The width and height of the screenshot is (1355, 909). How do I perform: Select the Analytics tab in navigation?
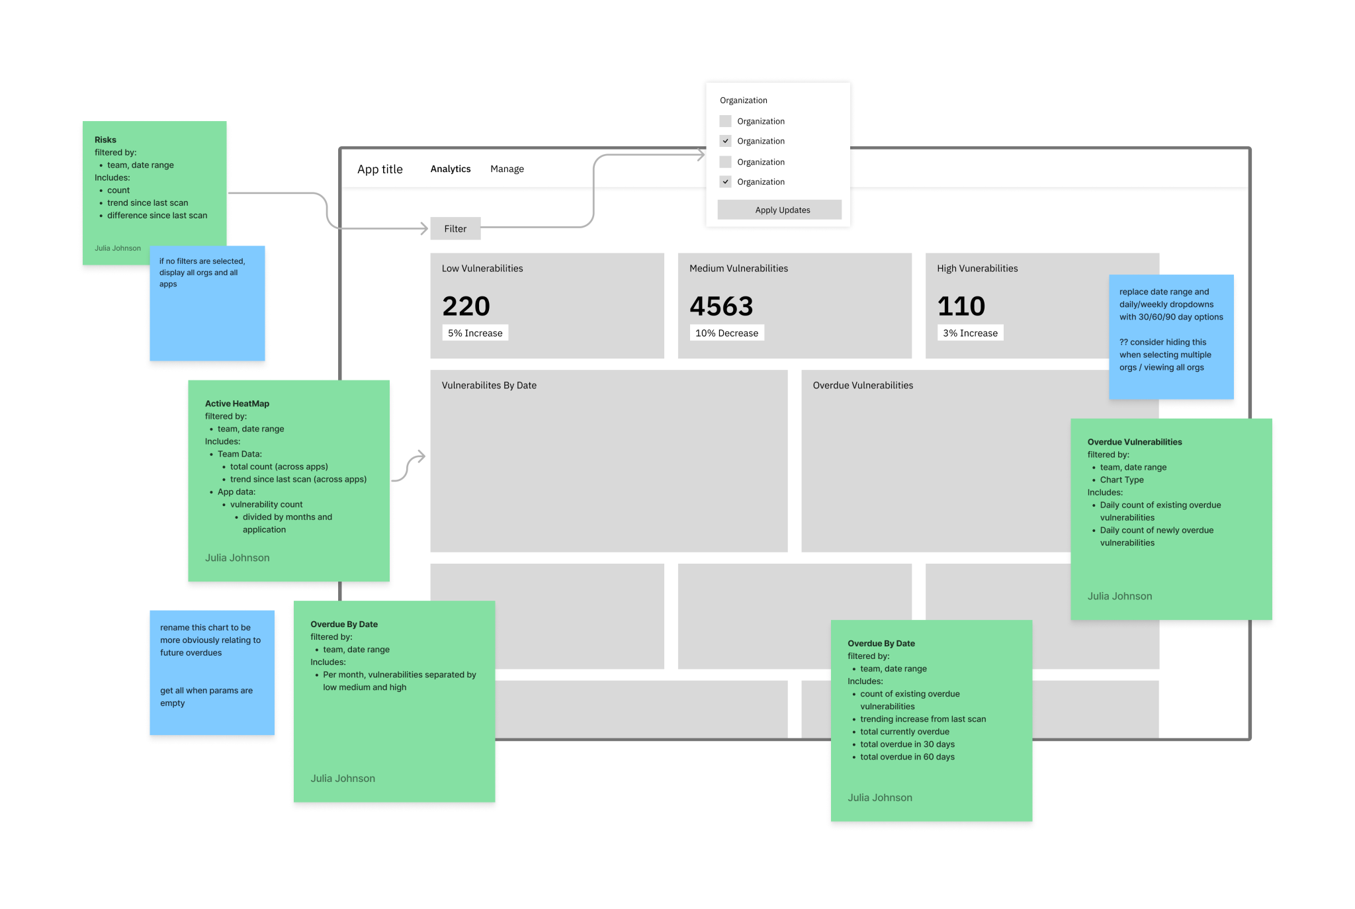[446, 169]
